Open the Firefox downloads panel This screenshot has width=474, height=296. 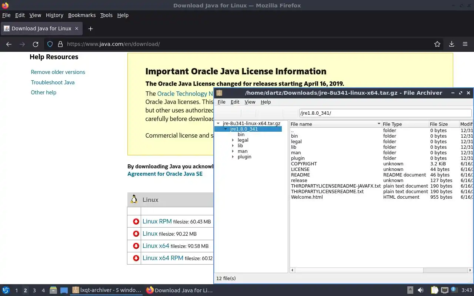pyautogui.click(x=451, y=44)
